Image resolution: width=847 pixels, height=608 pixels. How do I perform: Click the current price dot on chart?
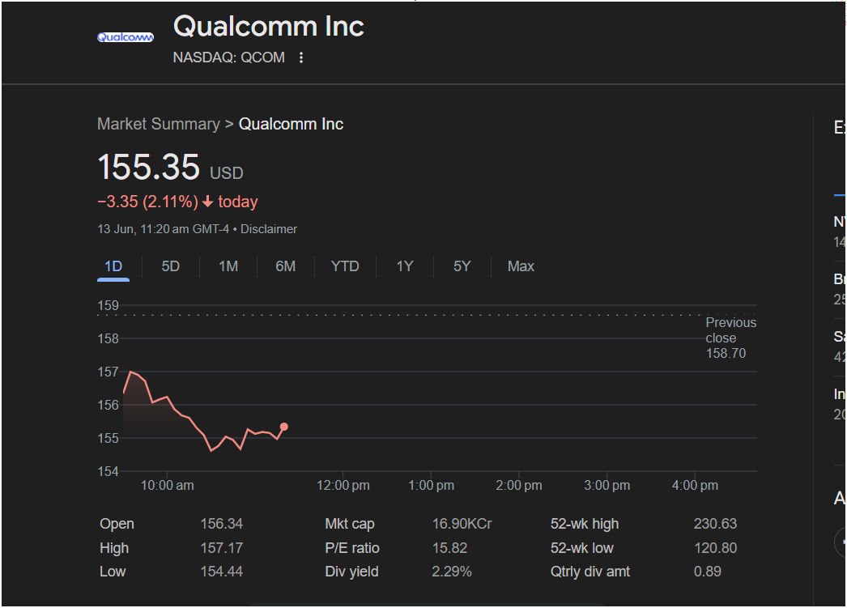click(284, 427)
